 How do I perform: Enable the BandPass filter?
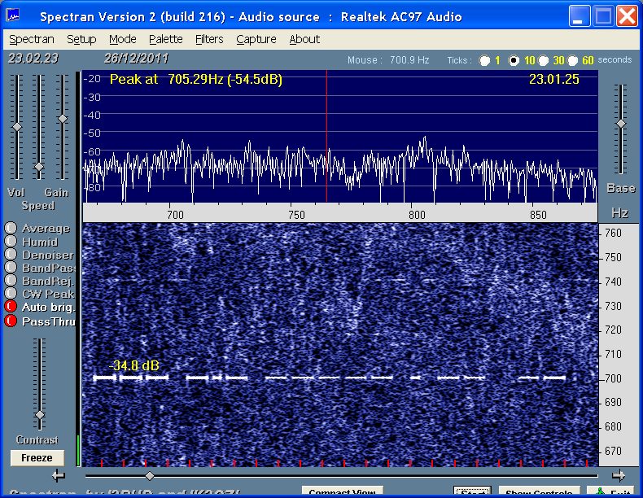pos(11,268)
